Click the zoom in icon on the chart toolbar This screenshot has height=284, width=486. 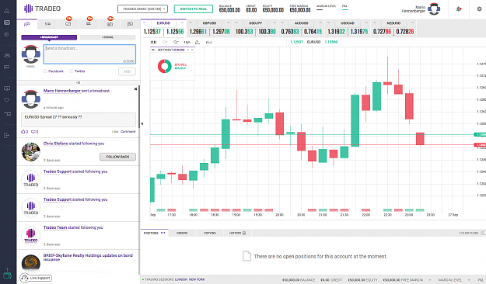(165, 42)
